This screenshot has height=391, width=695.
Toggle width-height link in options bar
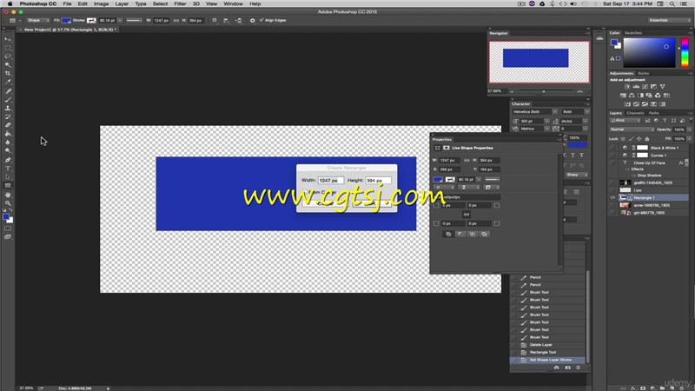(x=176, y=20)
